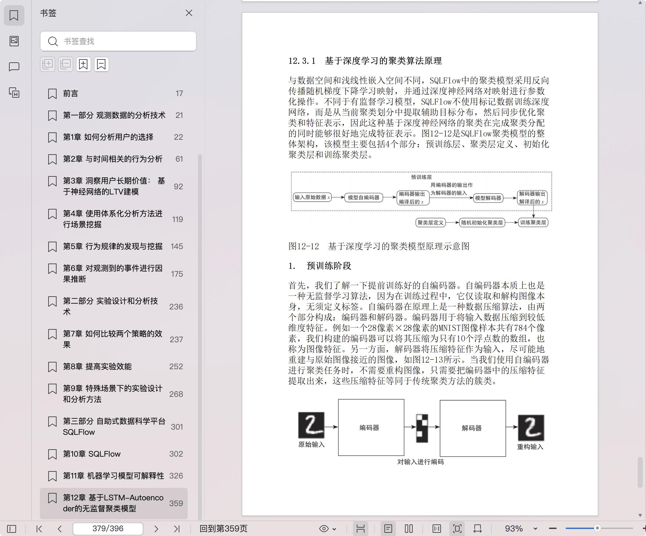
Task: Click 回到第359页 to return
Action: coord(224,529)
